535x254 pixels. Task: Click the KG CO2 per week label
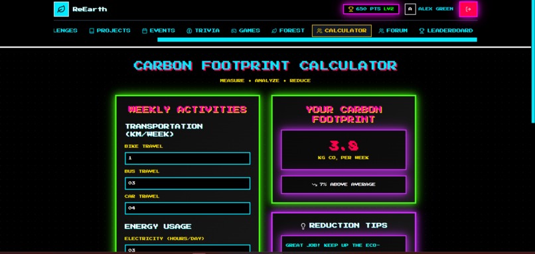(343, 158)
